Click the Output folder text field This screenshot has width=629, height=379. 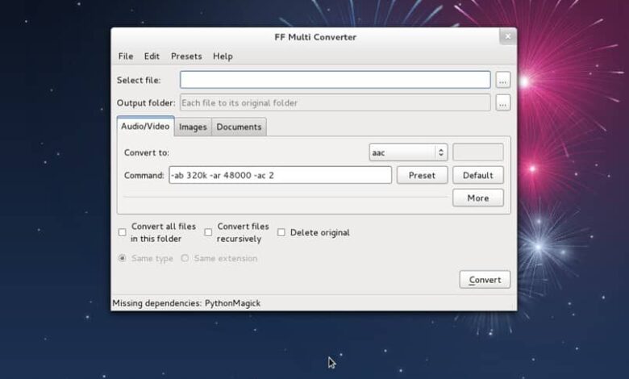click(335, 102)
